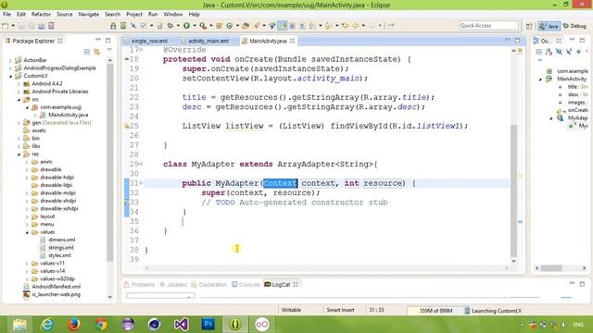
Task: Click the Open Type folder icon
Action: [246, 26]
